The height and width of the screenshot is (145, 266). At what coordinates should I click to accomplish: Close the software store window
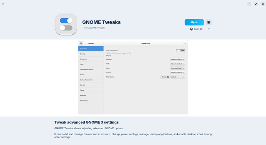coord(263,4)
